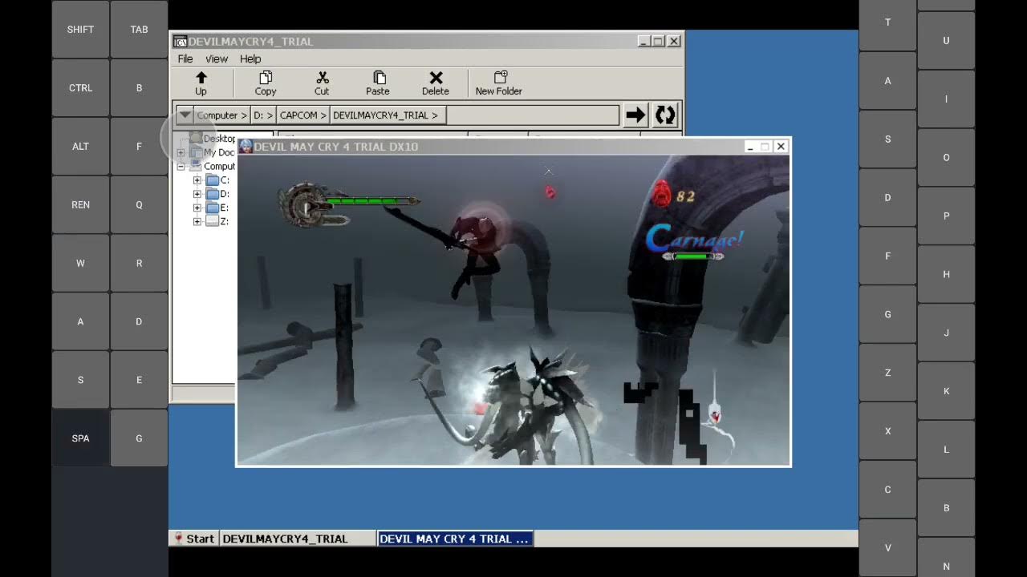The image size is (1027, 577).
Task: Tap the O on-screen key
Action: (x=946, y=158)
